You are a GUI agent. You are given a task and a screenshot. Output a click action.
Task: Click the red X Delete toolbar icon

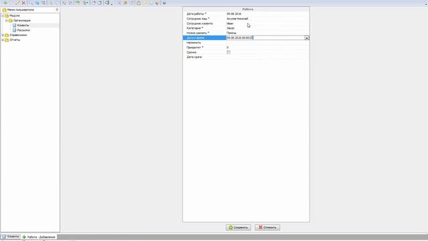[x=23, y=3]
